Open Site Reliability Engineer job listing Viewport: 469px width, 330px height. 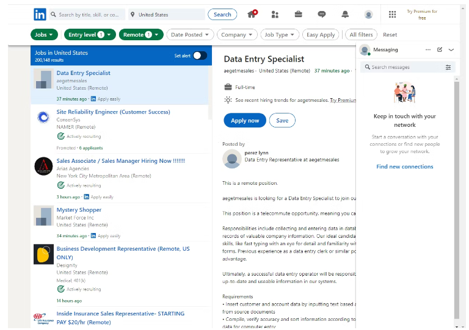113,112
